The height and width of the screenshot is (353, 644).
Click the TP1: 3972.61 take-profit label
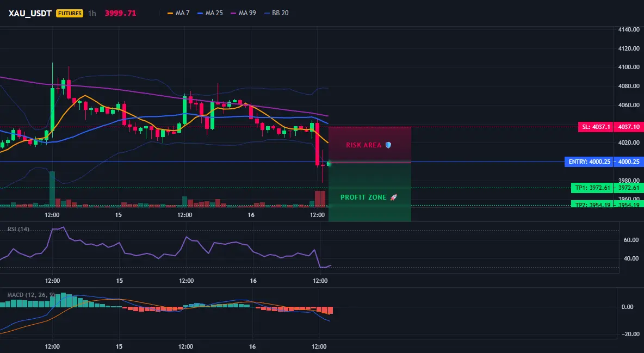(x=592, y=188)
